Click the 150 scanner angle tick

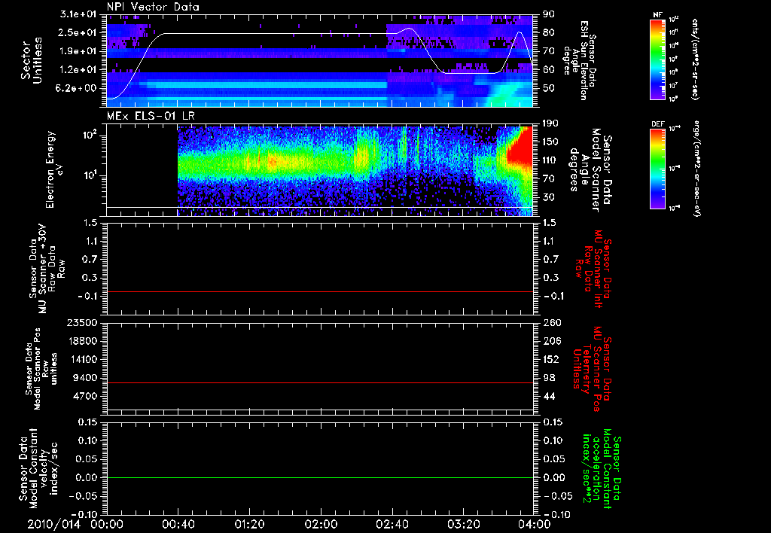[x=550, y=142]
